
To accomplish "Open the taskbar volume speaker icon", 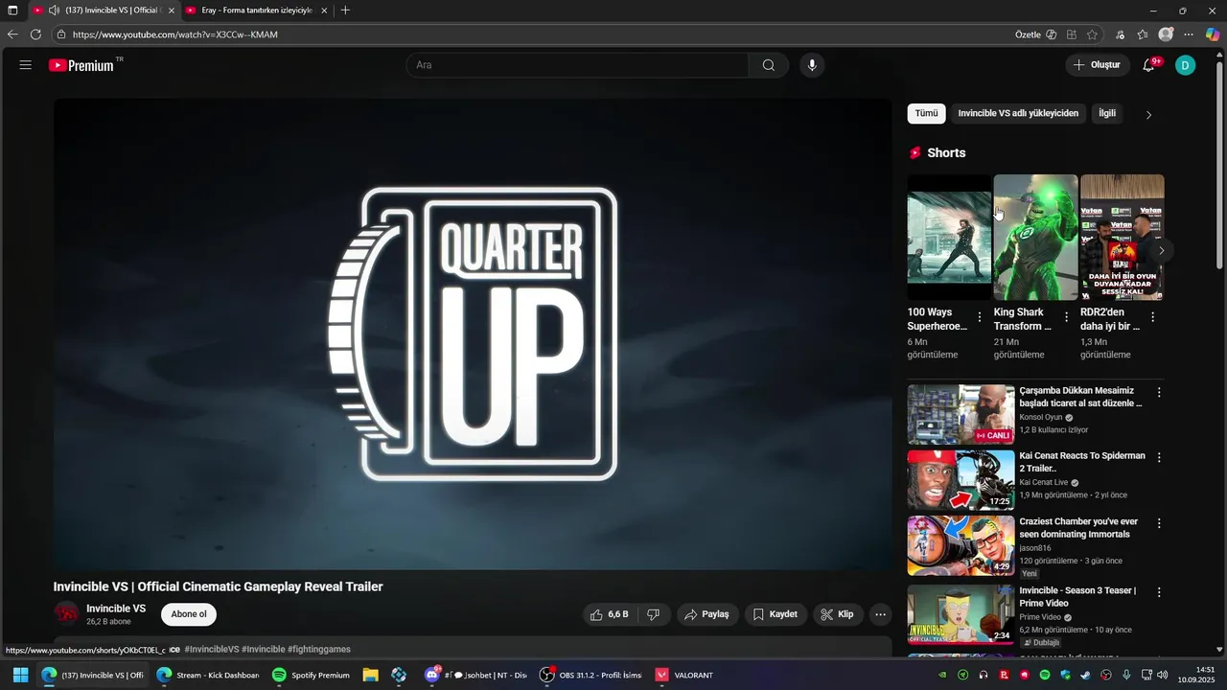I will coord(1163,675).
